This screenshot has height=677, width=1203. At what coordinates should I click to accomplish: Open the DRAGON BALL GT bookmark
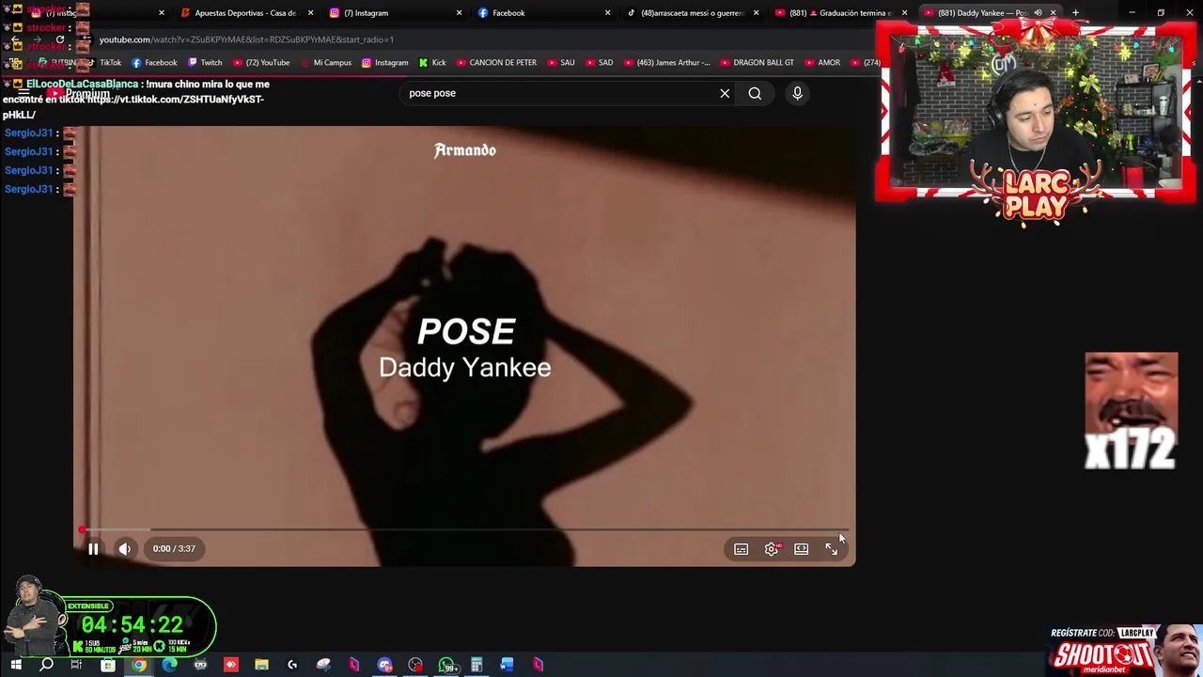pos(757,63)
